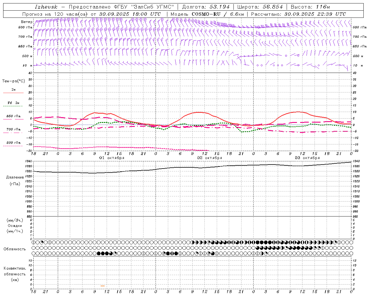
Task: Click the Конвективн. label
Action: [15, 268]
